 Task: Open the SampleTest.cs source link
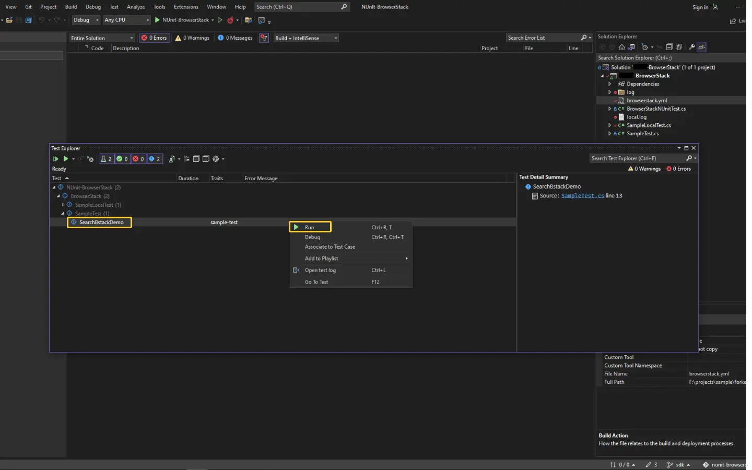coord(582,196)
